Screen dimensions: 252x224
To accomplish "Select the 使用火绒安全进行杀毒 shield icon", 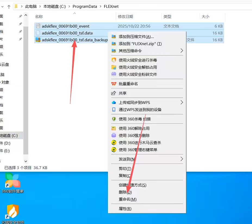I will [x=113, y=60].
